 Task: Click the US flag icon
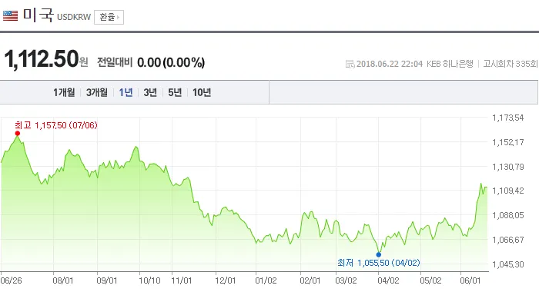coord(10,16)
